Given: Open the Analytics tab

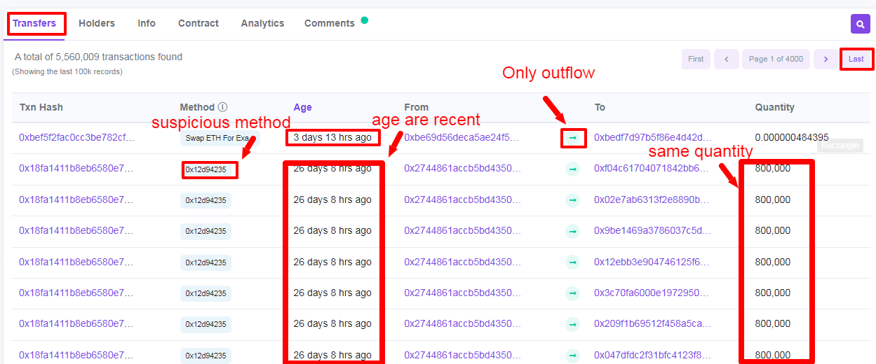Looking at the screenshot, I should [262, 23].
